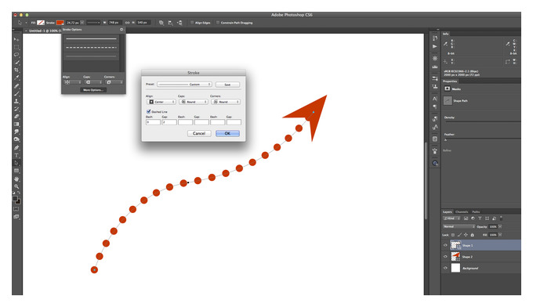
Task: Click the More Options button
Action: click(x=93, y=90)
